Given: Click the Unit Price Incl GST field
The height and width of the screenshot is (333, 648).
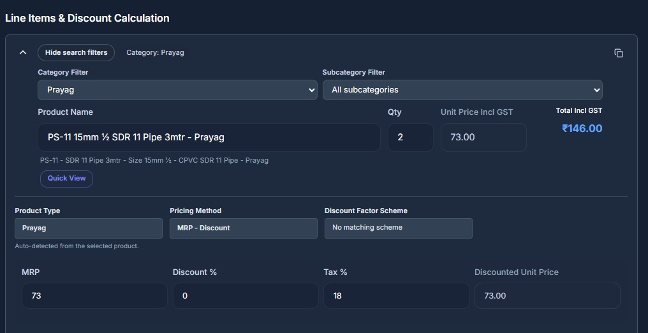Looking at the screenshot, I should 483,137.
